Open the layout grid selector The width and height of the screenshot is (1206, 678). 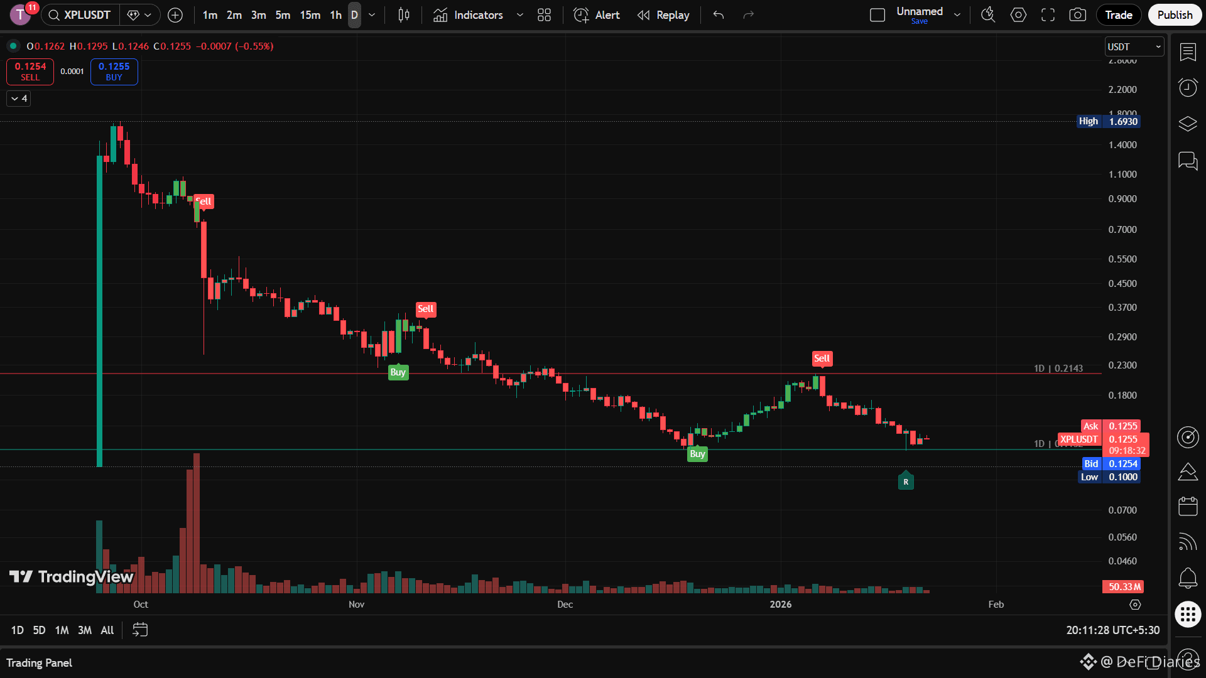(x=544, y=15)
